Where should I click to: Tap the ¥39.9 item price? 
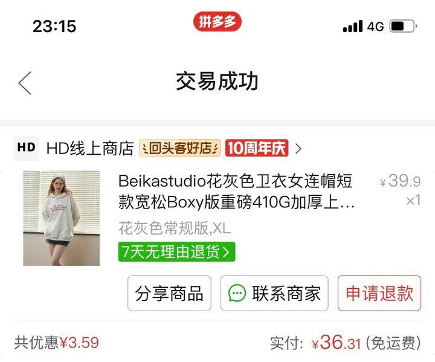400,181
